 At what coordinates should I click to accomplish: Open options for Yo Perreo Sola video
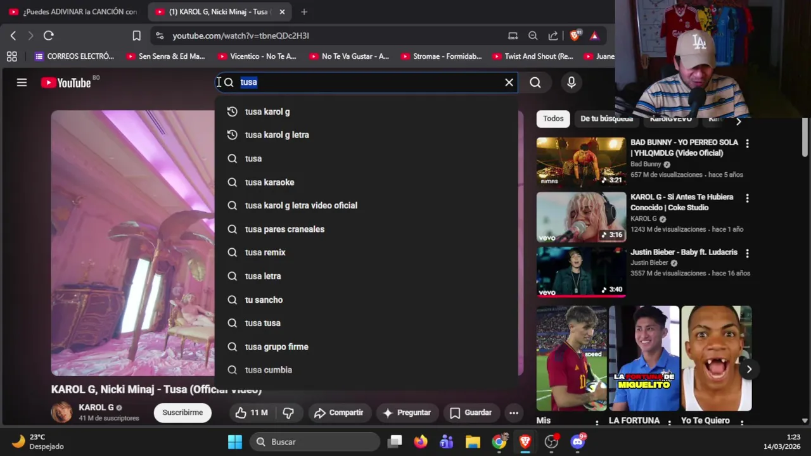tap(747, 144)
